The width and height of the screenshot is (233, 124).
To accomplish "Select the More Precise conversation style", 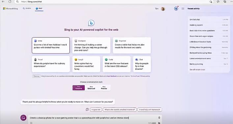I will point(104,88).
